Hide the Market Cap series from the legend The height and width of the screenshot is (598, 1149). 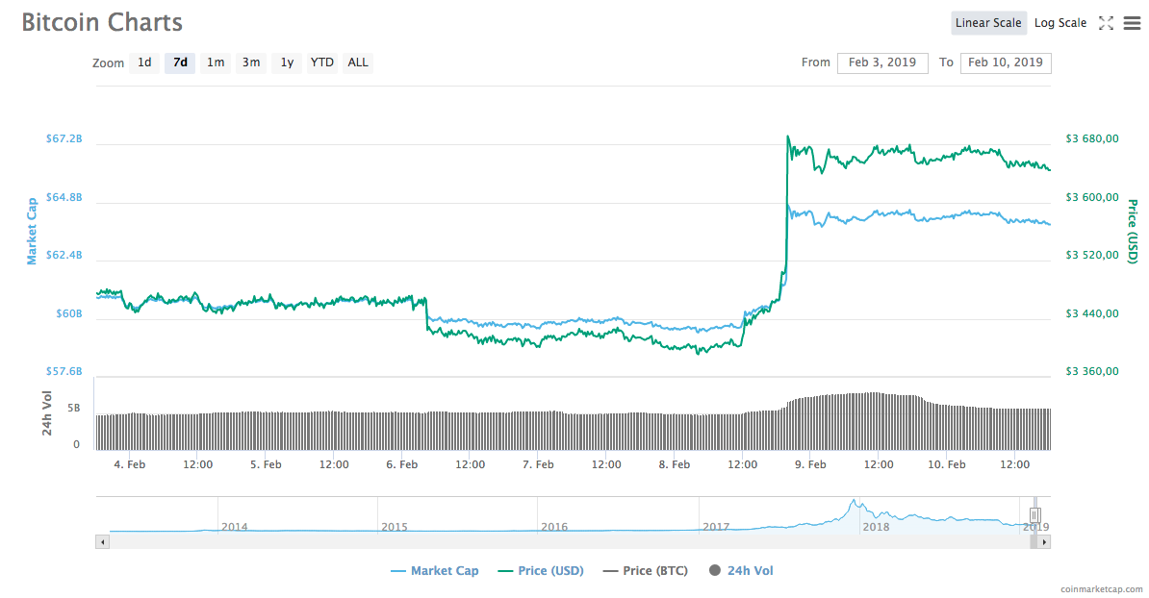click(x=434, y=570)
